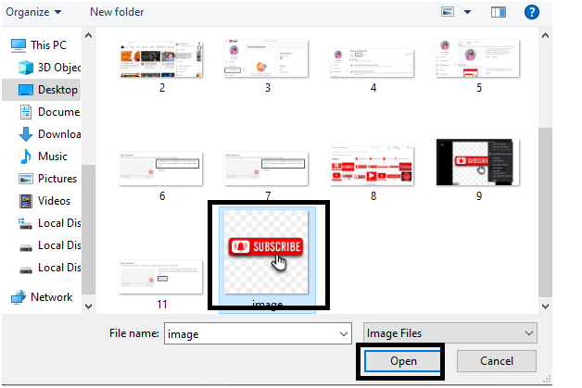Click navigation pane scroll up arrow
The width and height of the screenshot is (582, 388).
click(88, 36)
